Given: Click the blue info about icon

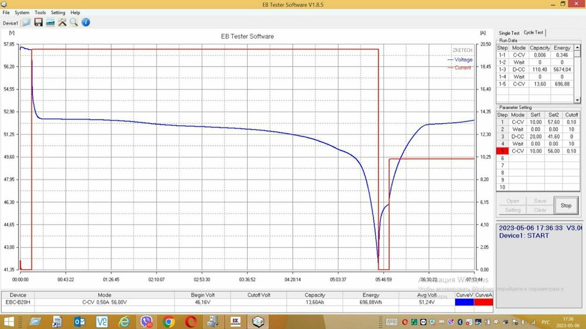Looking at the screenshot, I should (x=86, y=22).
